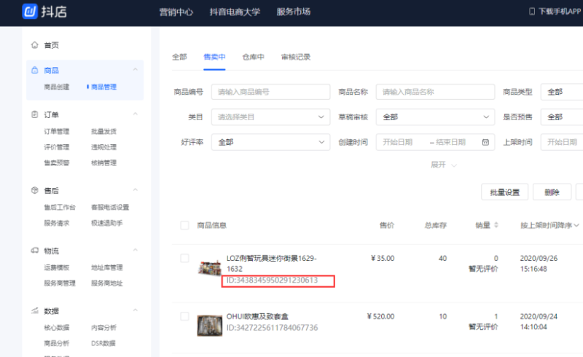Screen dimensions: 583x357
Task: Click into the 商品编号 input field
Action: [270, 92]
